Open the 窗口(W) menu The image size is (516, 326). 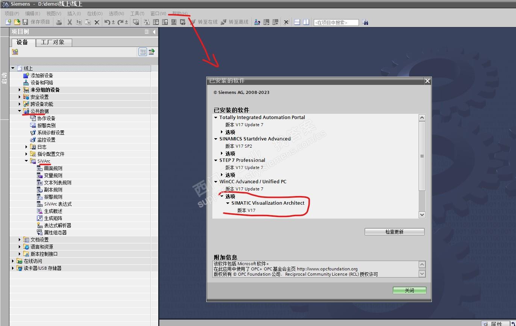[158, 14]
